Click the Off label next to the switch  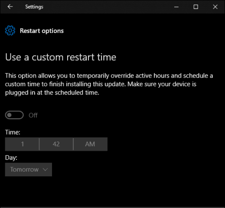point(33,115)
